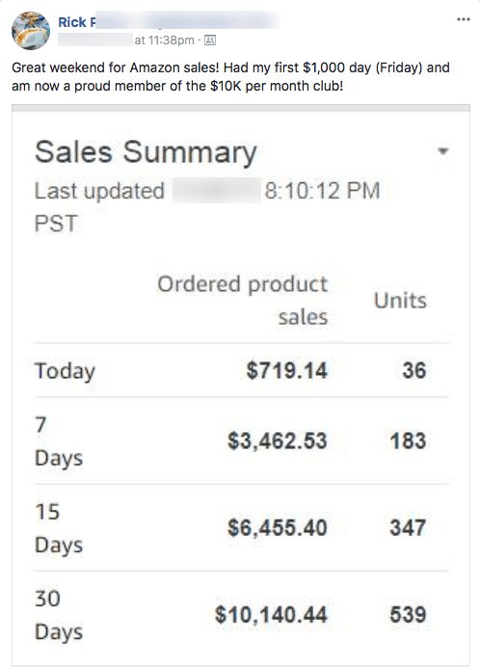This screenshot has width=480, height=670.
Task: Open Rick's profile name link
Action: coord(77,22)
